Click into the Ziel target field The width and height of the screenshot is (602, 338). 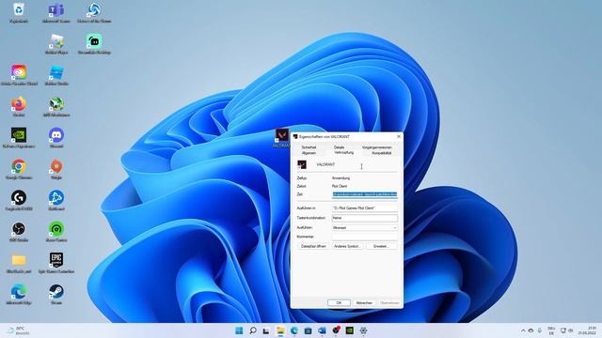point(365,194)
